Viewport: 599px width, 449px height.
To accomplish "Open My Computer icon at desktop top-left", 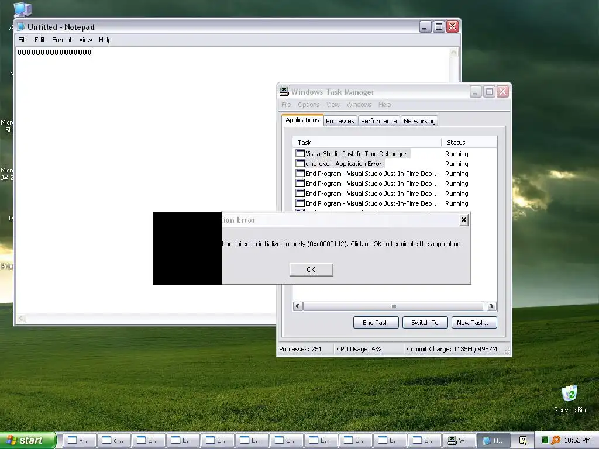I will click(x=22, y=9).
